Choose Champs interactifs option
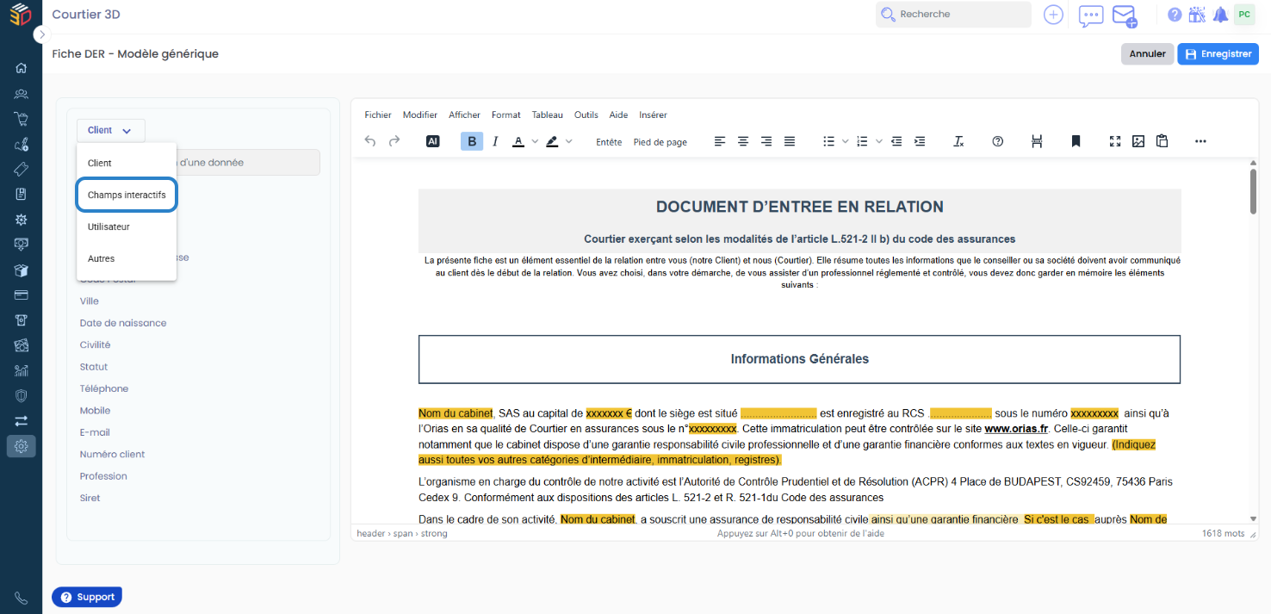Screen dimensions: 1271x614 [127, 195]
